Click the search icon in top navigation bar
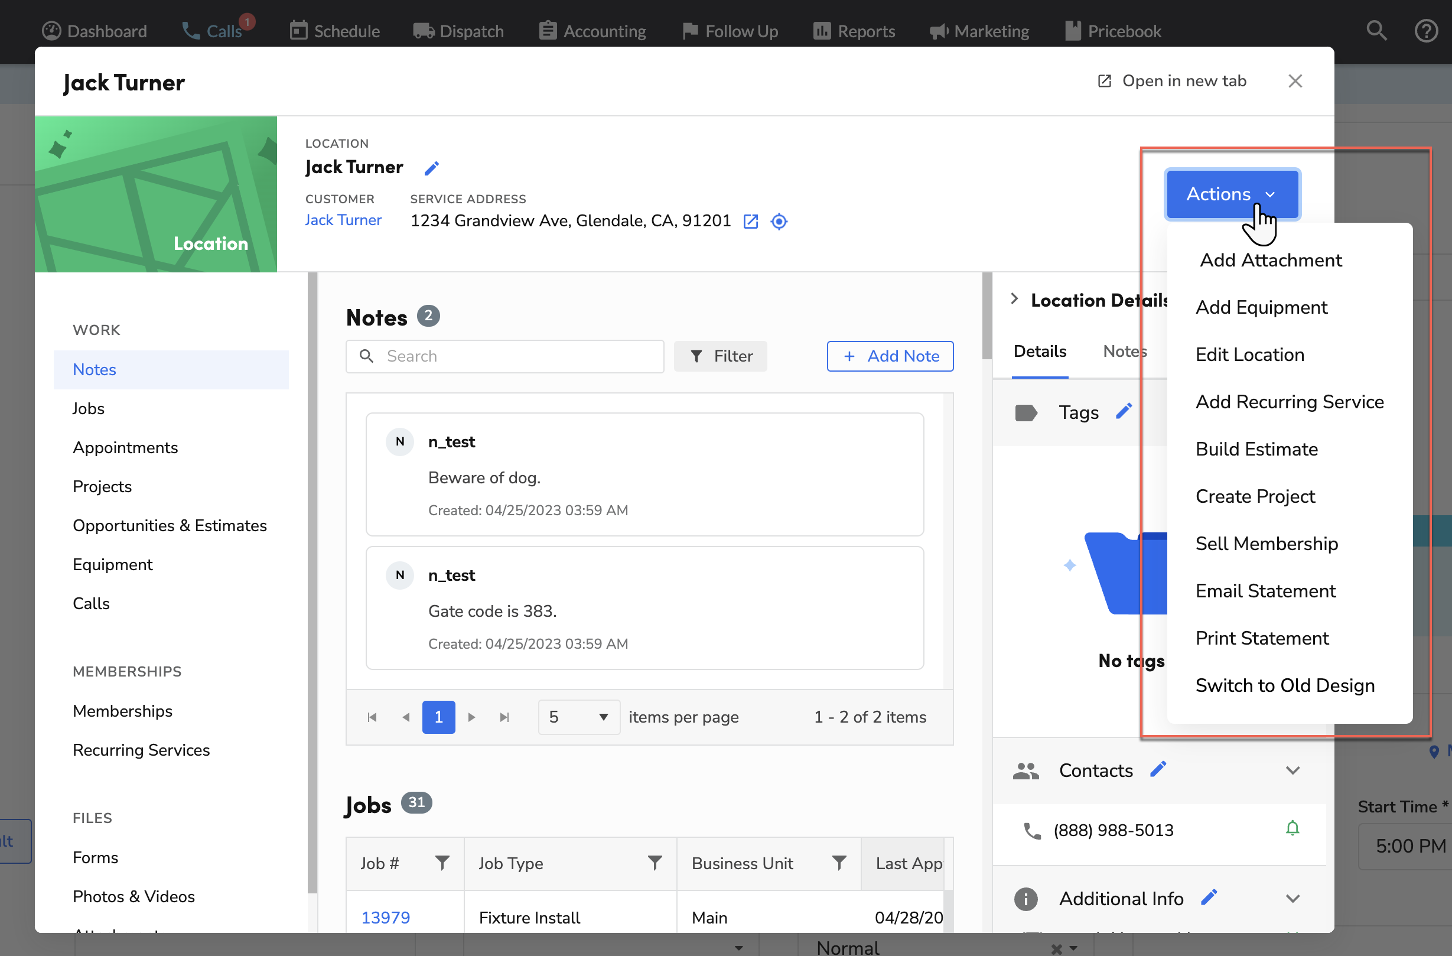The height and width of the screenshot is (956, 1452). tap(1378, 29)
